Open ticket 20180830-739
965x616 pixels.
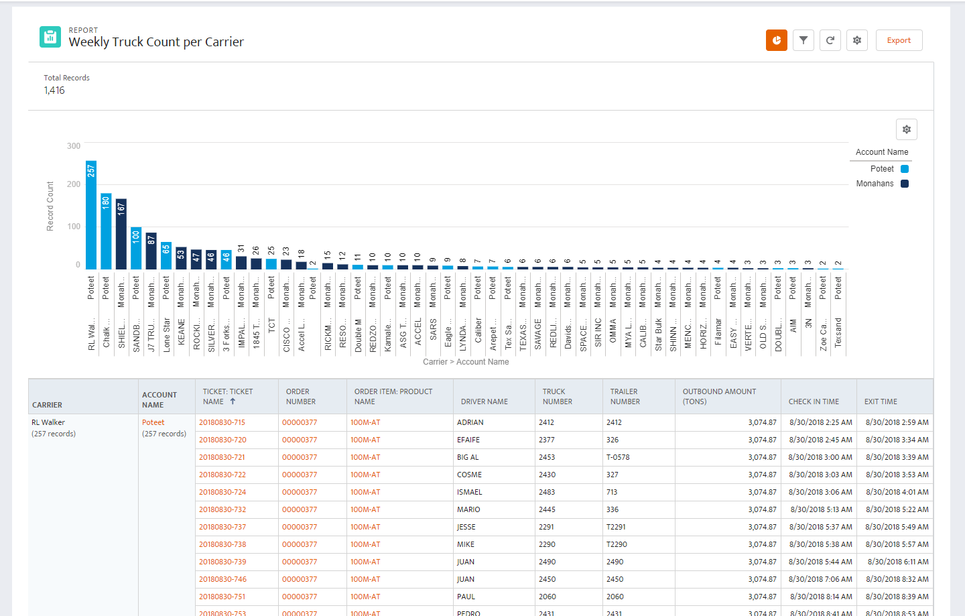pyautogui.click(x=222, y=562)
